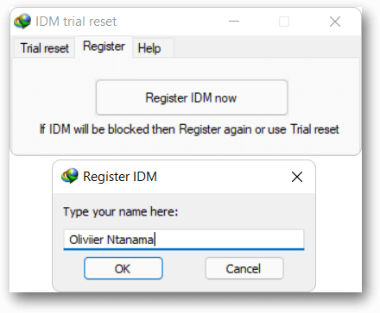Minimize the IDM trial reset window
The width and height of the screenshot is (380, 313).
(x=234, y=22)
